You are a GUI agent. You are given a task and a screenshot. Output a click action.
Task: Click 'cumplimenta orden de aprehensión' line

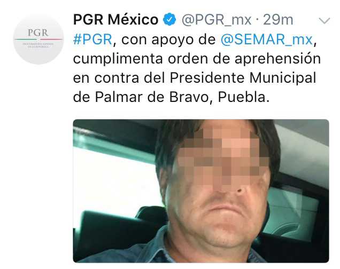point(197,59)
